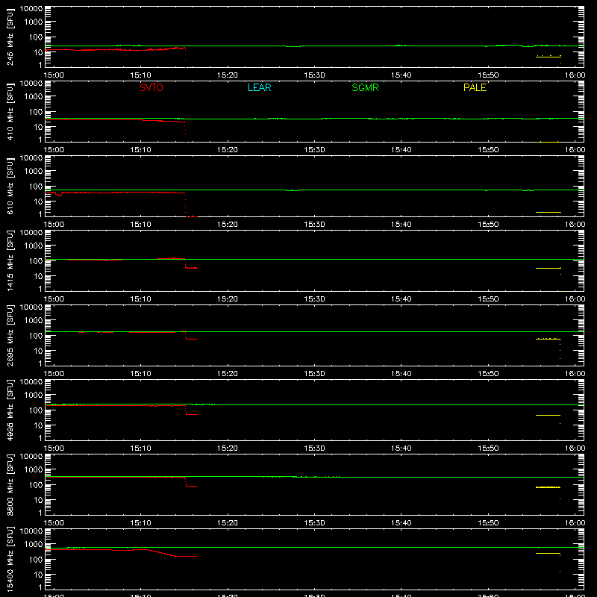
Task: Select the 4995 MHz [SFU] axis title
Action: 10,410
